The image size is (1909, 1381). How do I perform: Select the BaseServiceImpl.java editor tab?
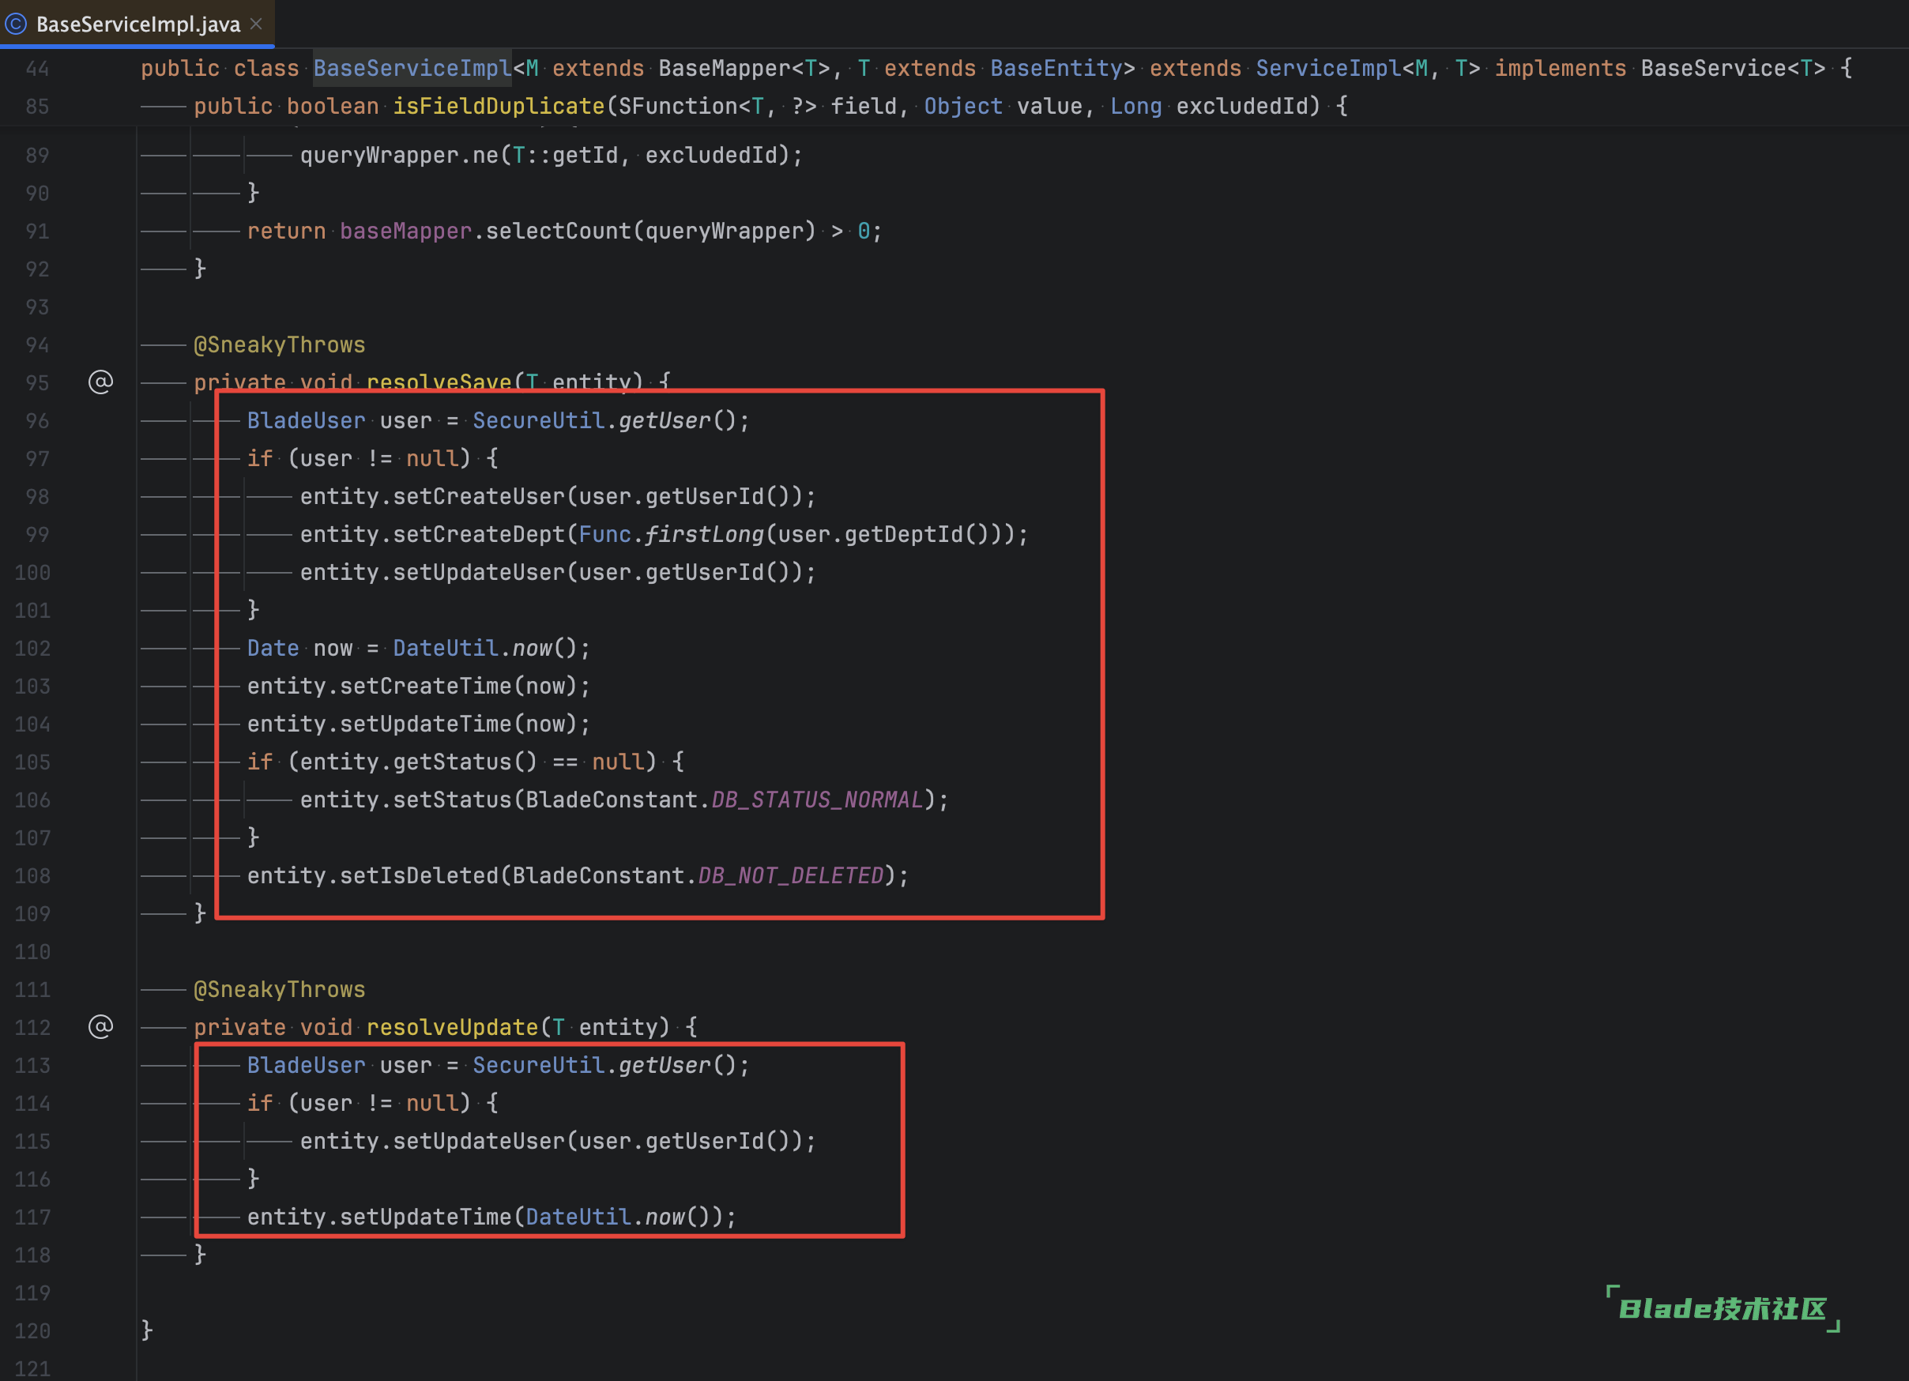137,24
